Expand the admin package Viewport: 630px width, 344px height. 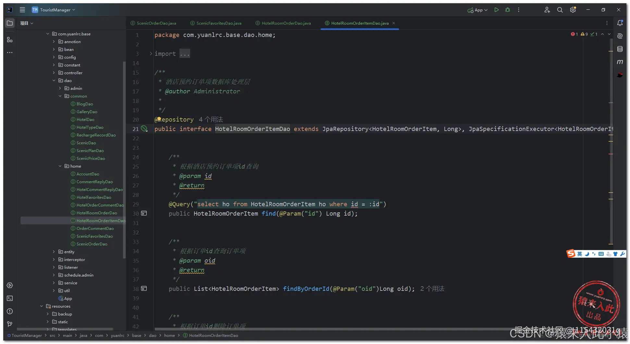(60, 88)
